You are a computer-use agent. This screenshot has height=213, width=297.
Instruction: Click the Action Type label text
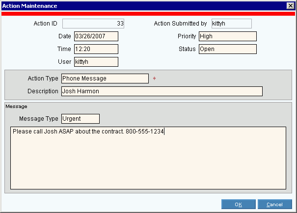point(43,79)
